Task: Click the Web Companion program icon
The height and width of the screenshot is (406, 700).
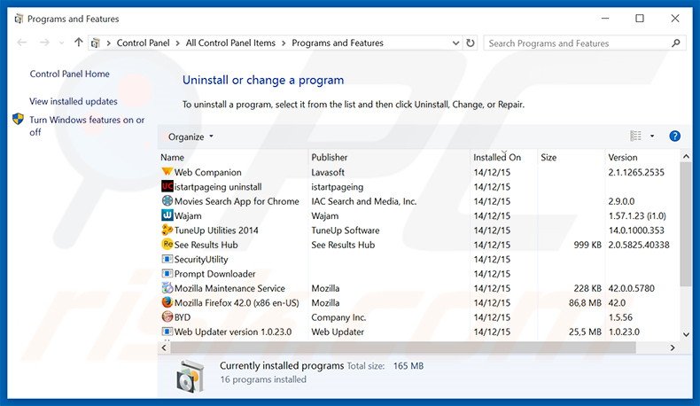Action: point(167,171)
